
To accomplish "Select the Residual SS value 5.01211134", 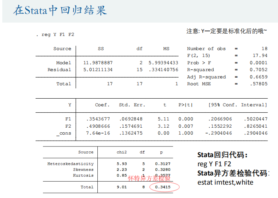I will [98, 70].
